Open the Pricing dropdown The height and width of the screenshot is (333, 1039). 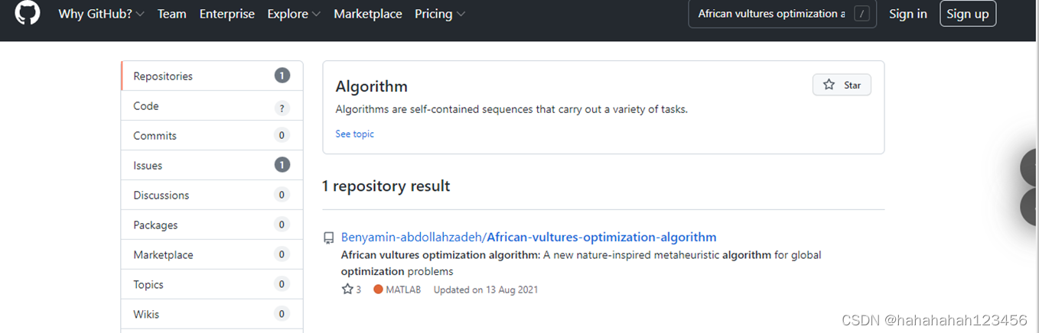tap(440, 14)
